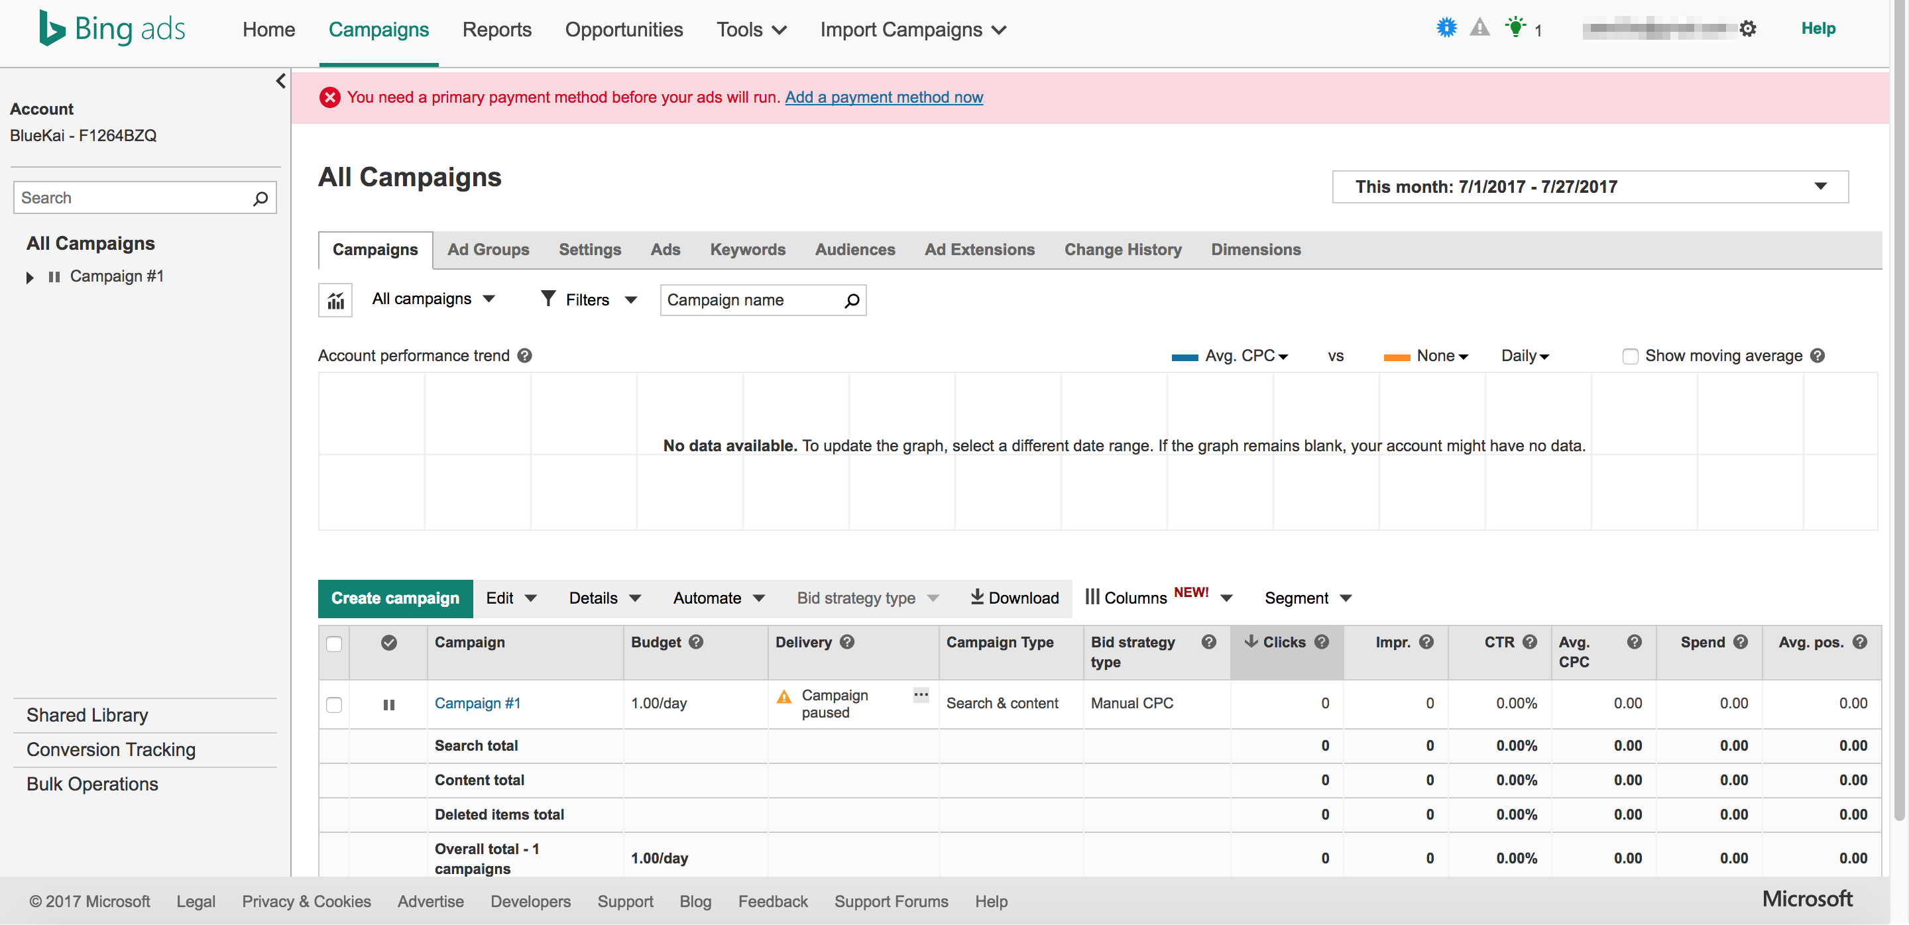Follow Add a payment method now link
The image size is (1909, 925).
point(884,98)
